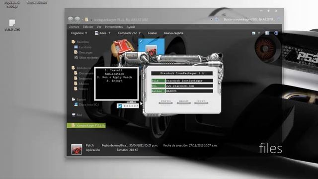Open the Edición menu
This screenshot has width=318, height=179.
tap(88, 27)
